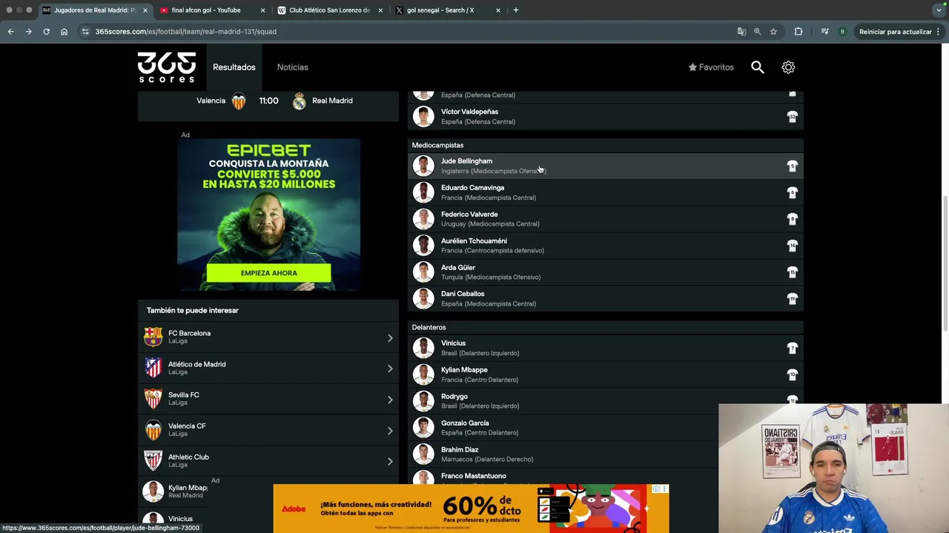Click Federico Valverde's jersey number icon
949x533 pixels.
[793, 219]
